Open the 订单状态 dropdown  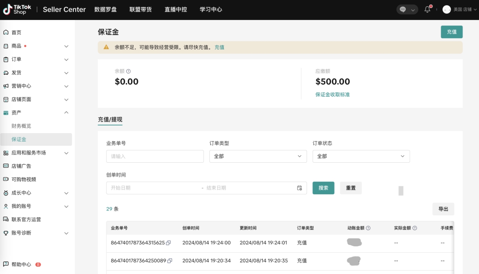(361, 156)
